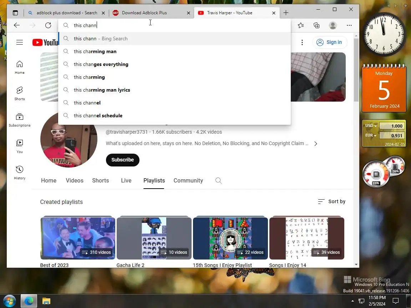411x308 pixels.
Task: Close the adblock plus download search tab
Action: (103, 13)
